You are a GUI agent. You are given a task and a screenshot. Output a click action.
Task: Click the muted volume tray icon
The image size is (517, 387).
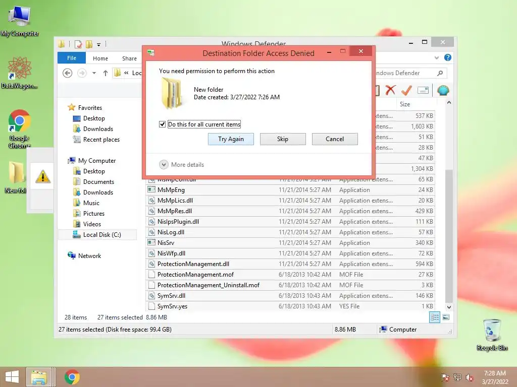pos(469,377)
